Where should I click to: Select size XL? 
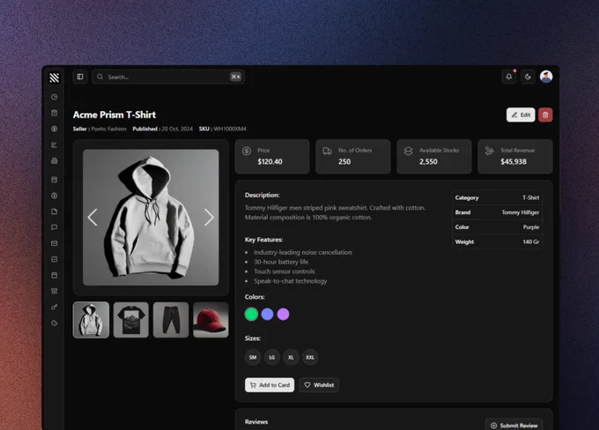click(x=291, y=358)
